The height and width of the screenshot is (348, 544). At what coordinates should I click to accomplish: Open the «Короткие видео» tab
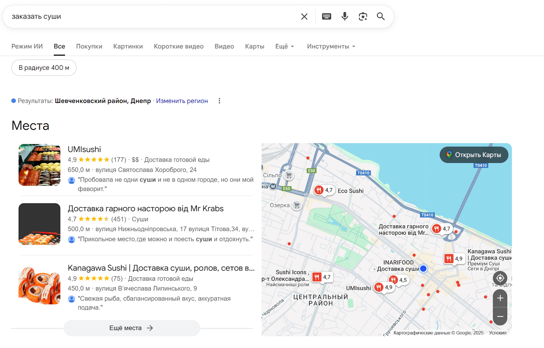(178, 46)
